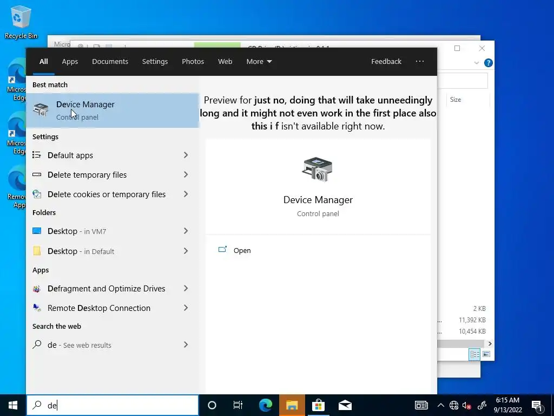The image size is (554, 416).
Task: Open Device Manager best match result
Action: click(x=113, y=110)
